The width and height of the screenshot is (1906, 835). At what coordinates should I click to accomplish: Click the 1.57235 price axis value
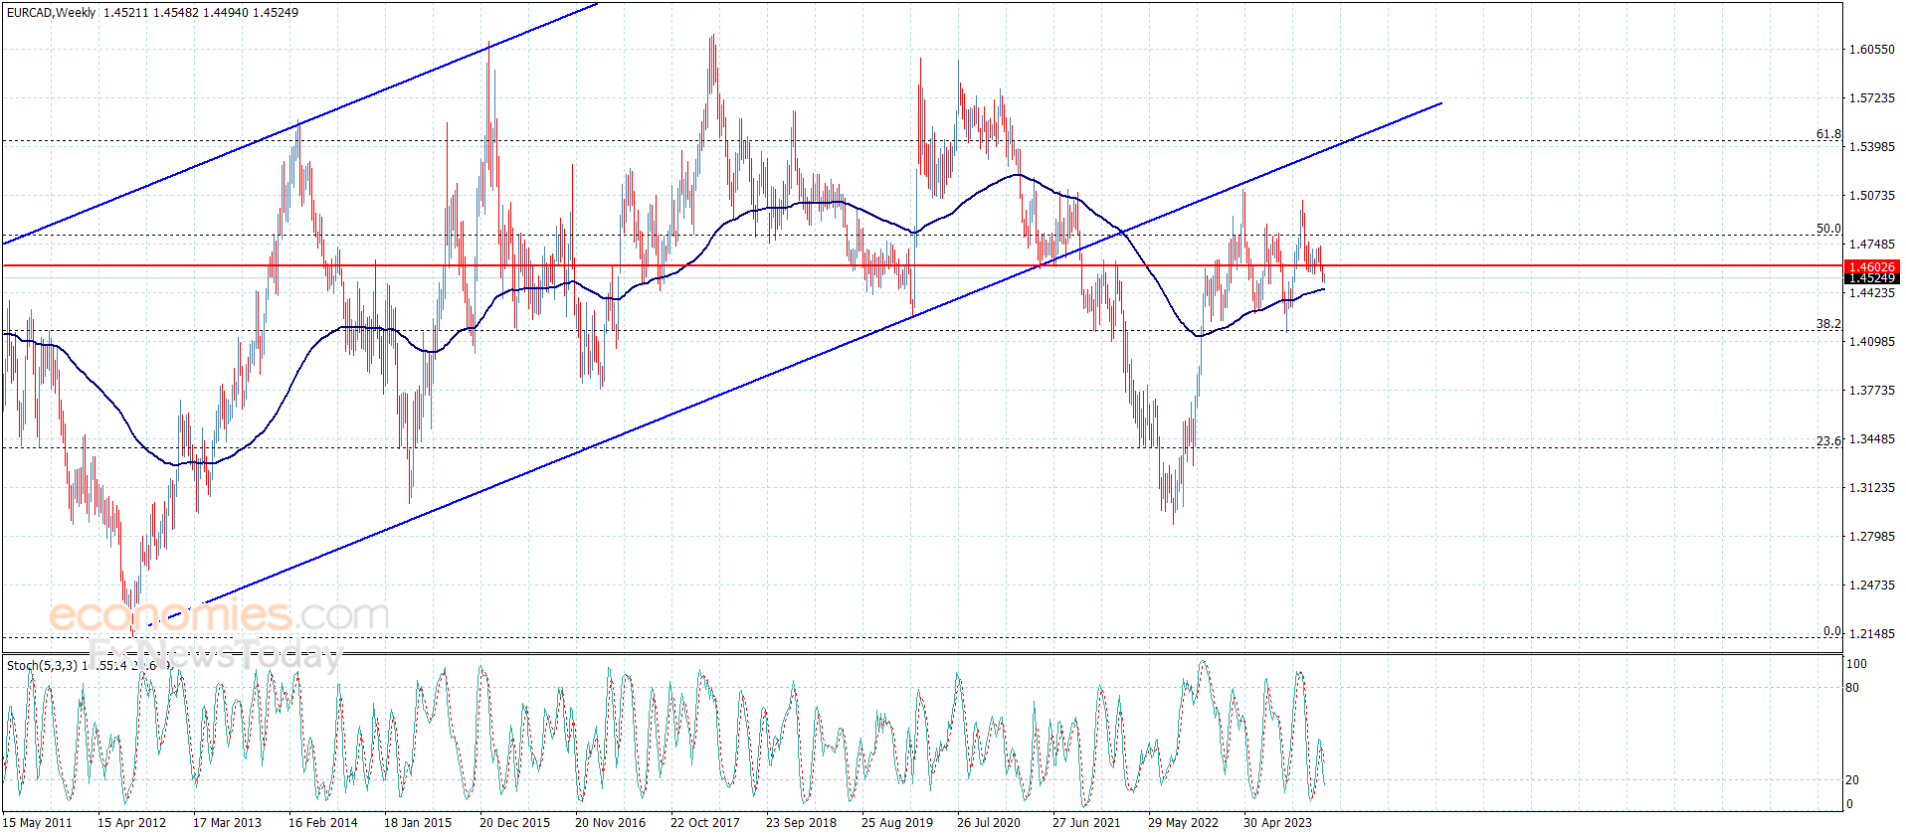[1871, 98]
